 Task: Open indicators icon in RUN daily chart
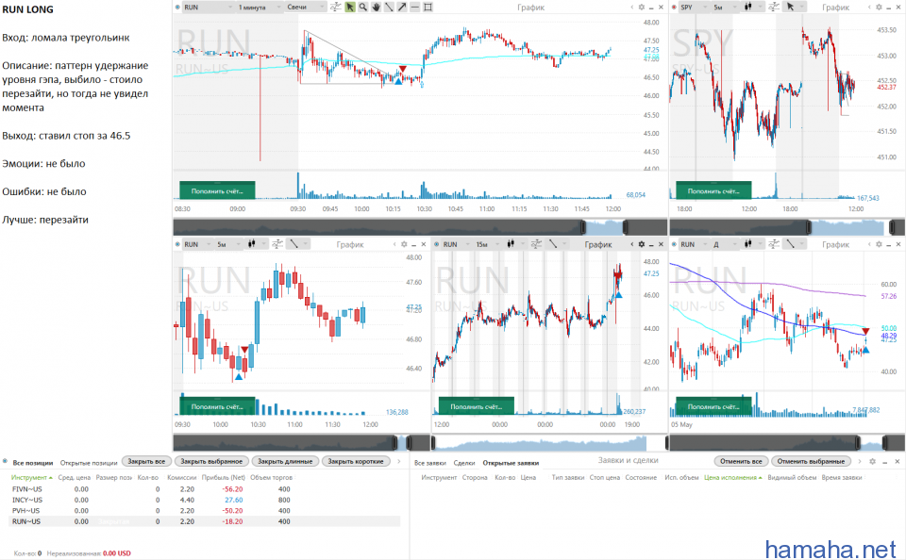pos(774,244)
